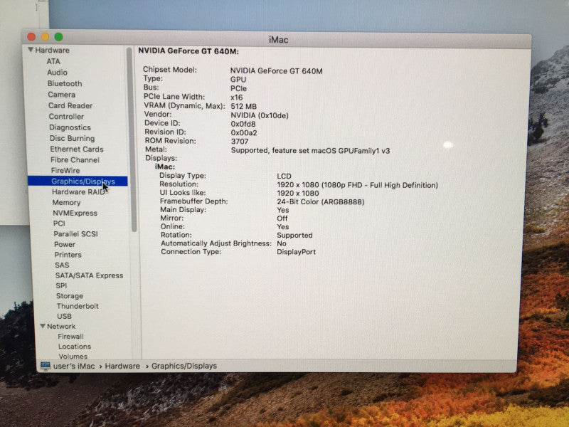The height and width of the screenshot is (427, 569).
Task: Collapse the Network section triangle
Action: (x=43, y=326)
